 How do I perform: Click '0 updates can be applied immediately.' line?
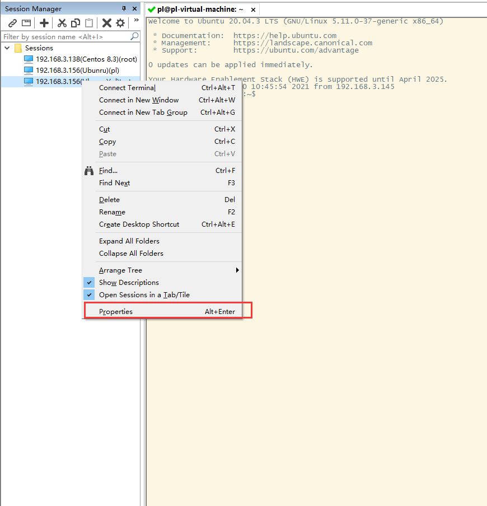pyautogui.click(x=231, y=64)
